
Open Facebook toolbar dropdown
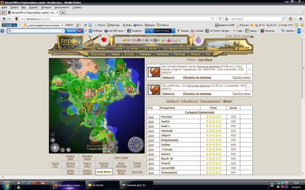143,31
